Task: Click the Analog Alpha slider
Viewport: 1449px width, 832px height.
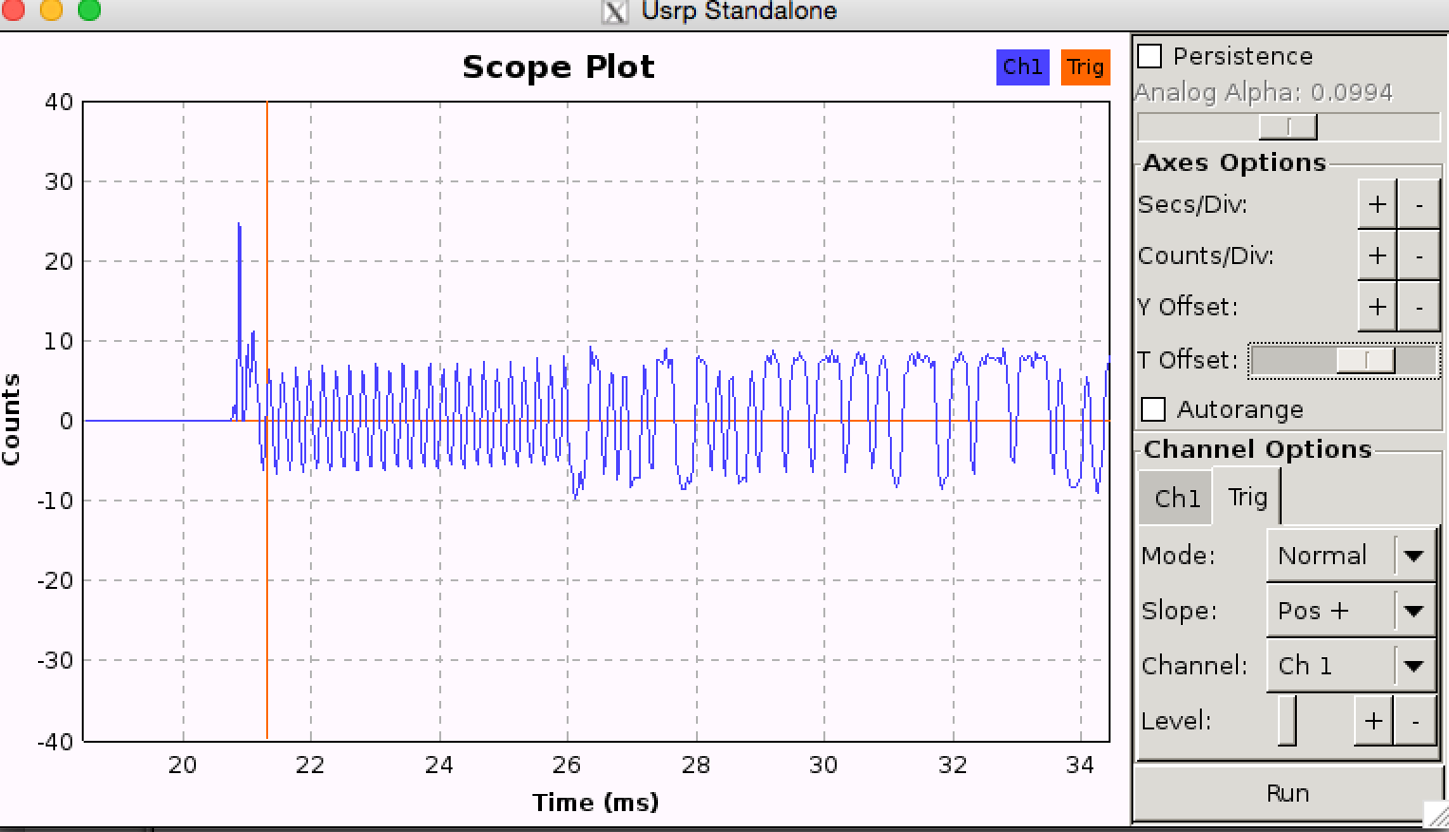Action: [1287, 126]
